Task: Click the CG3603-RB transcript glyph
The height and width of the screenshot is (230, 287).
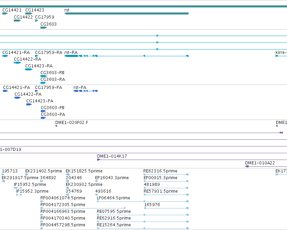Action: pyautogui.click(x=44, y=76)
